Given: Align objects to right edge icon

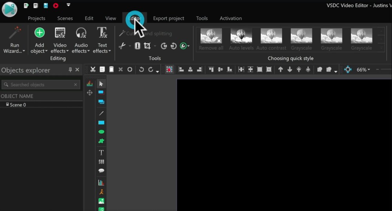Looking at the screenshot, I should click(199, 69).
